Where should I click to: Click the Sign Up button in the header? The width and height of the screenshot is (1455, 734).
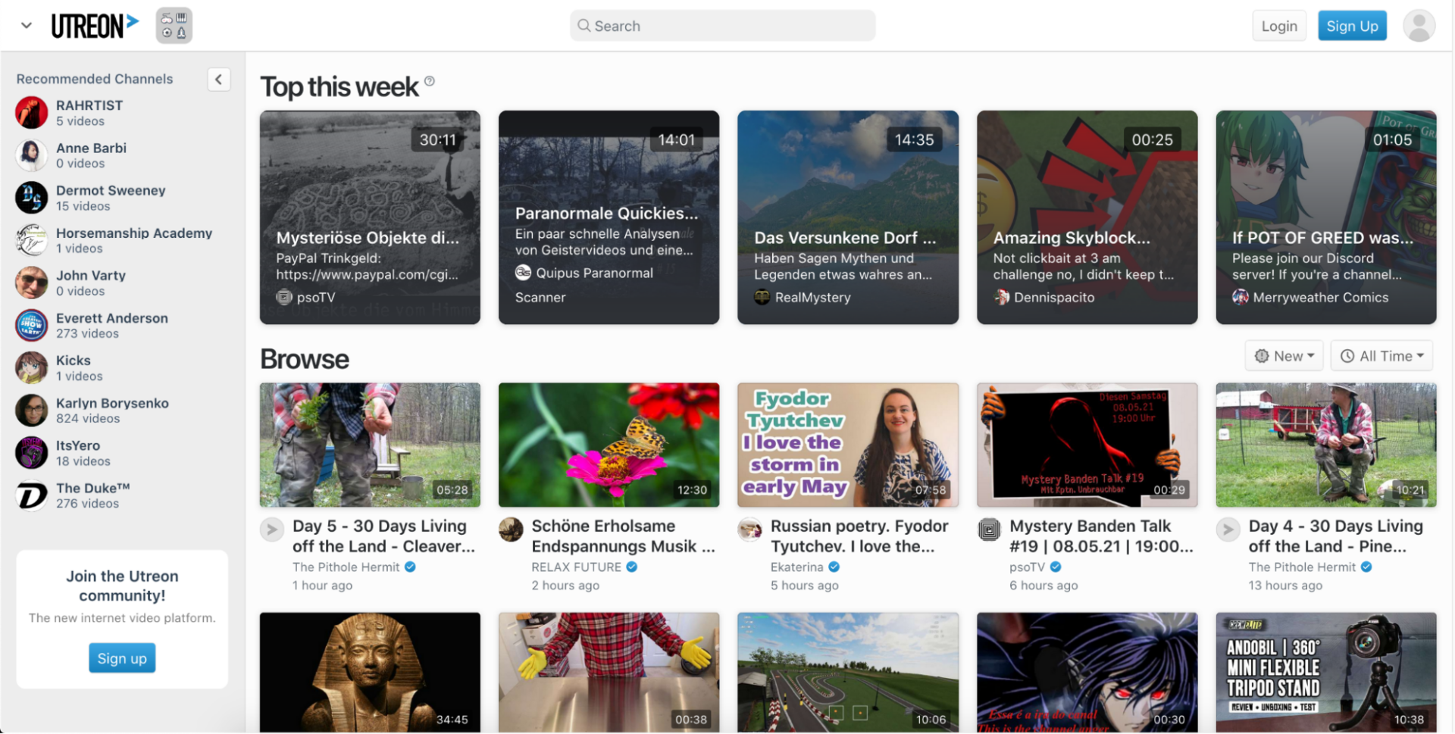[1352, 25]
